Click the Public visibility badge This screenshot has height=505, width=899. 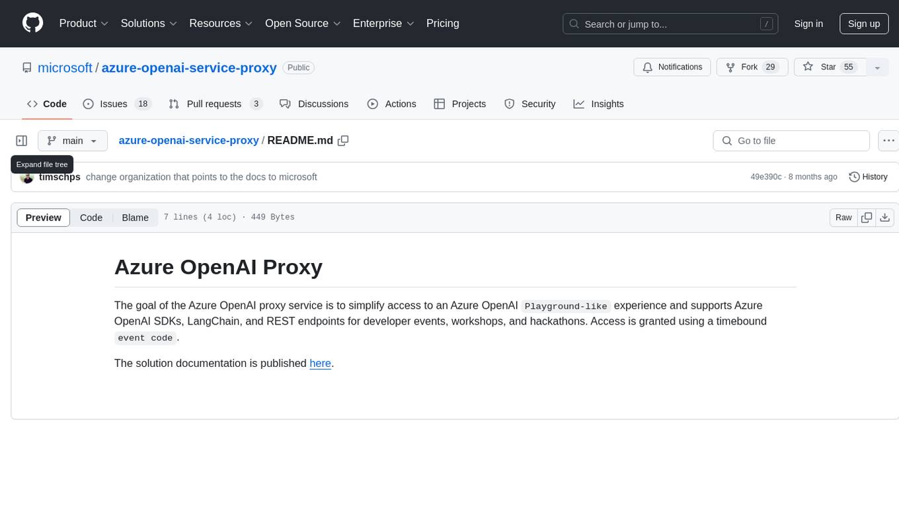(298, 67)
